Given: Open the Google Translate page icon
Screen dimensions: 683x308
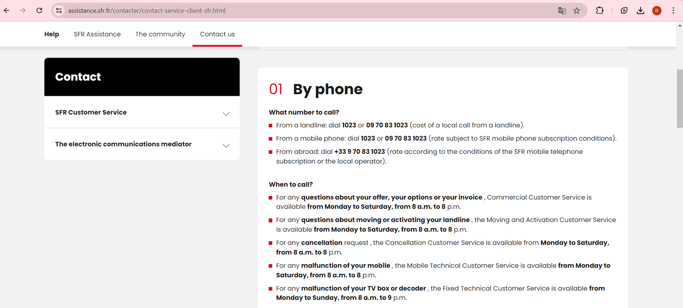Looking at the screenshot, I should point(562,11).
